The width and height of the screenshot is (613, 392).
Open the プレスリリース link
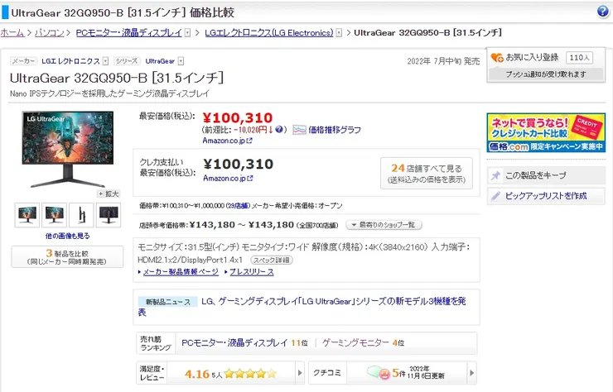pyautogui.click(x=251, y=272)
